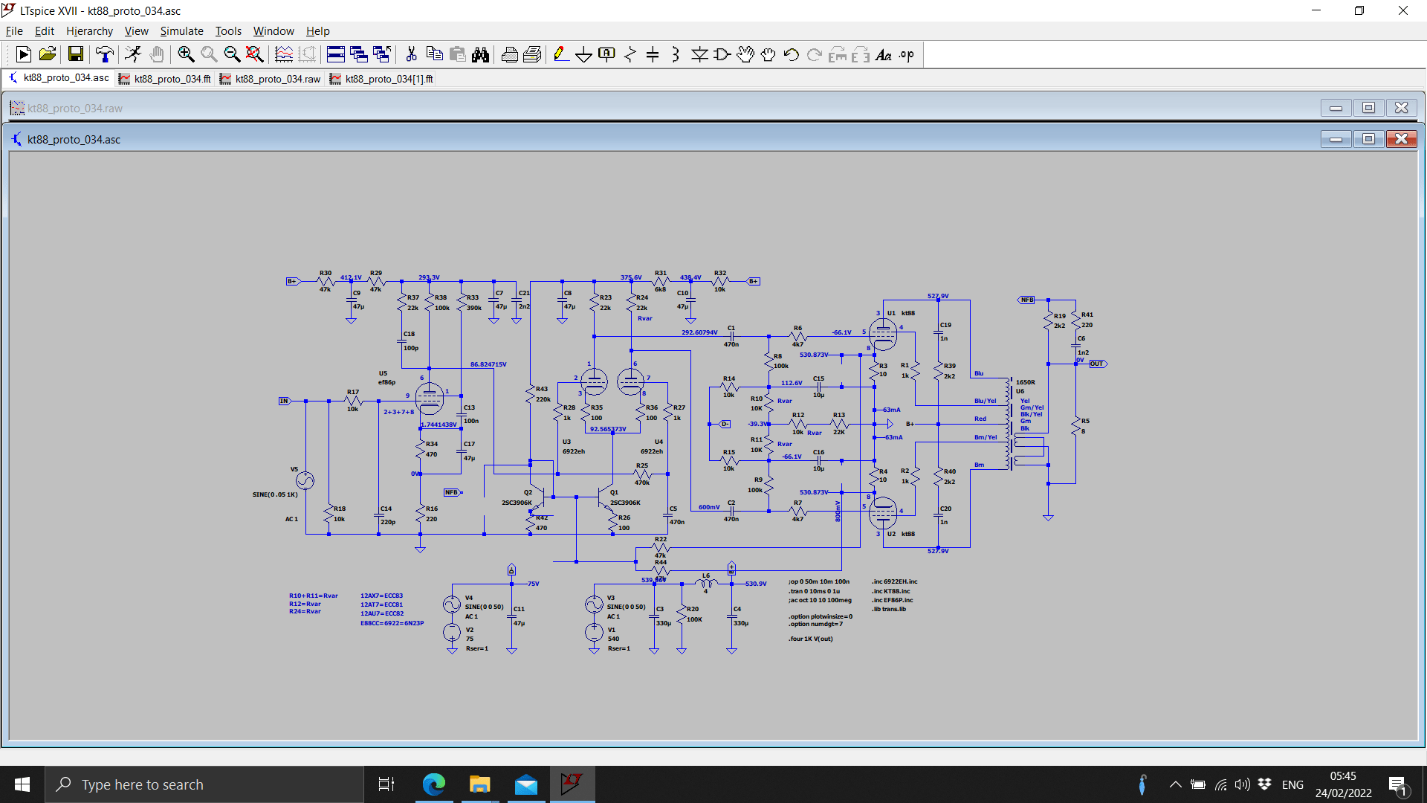
Task: Select the Copy (duplicate) tool
Action: pos(435,54)
